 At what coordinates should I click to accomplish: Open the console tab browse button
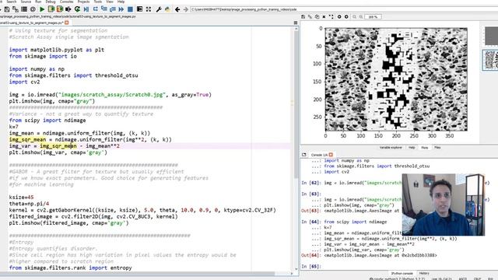(304, 155)
